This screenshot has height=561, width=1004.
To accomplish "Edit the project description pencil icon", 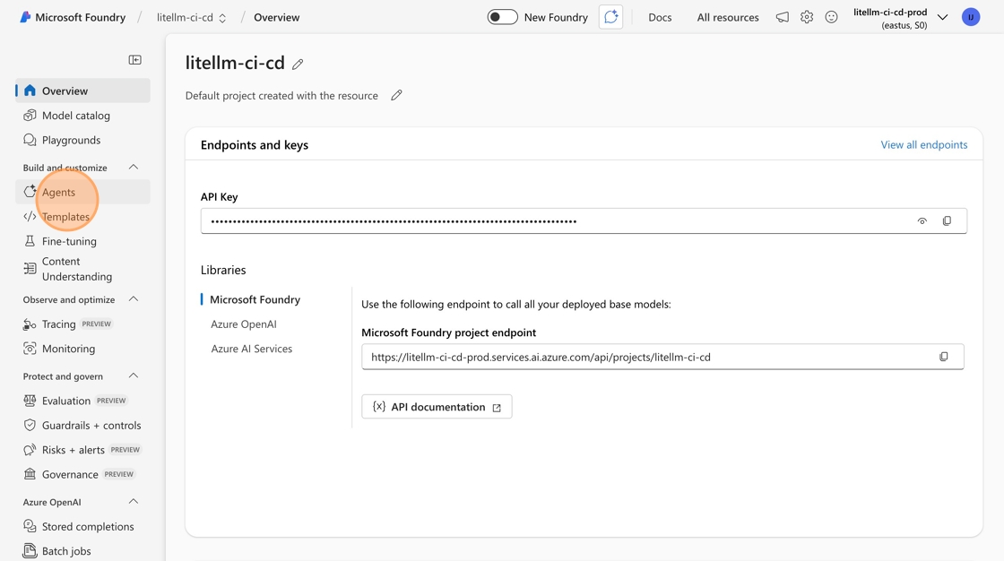I will 396,95.
